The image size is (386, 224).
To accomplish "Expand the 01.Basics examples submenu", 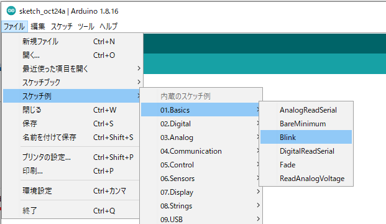I will click(x=200, y=110).
